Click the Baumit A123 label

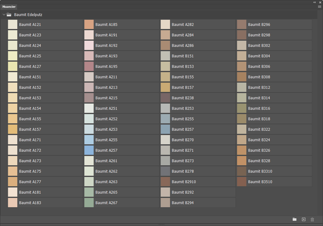point(30,35)
